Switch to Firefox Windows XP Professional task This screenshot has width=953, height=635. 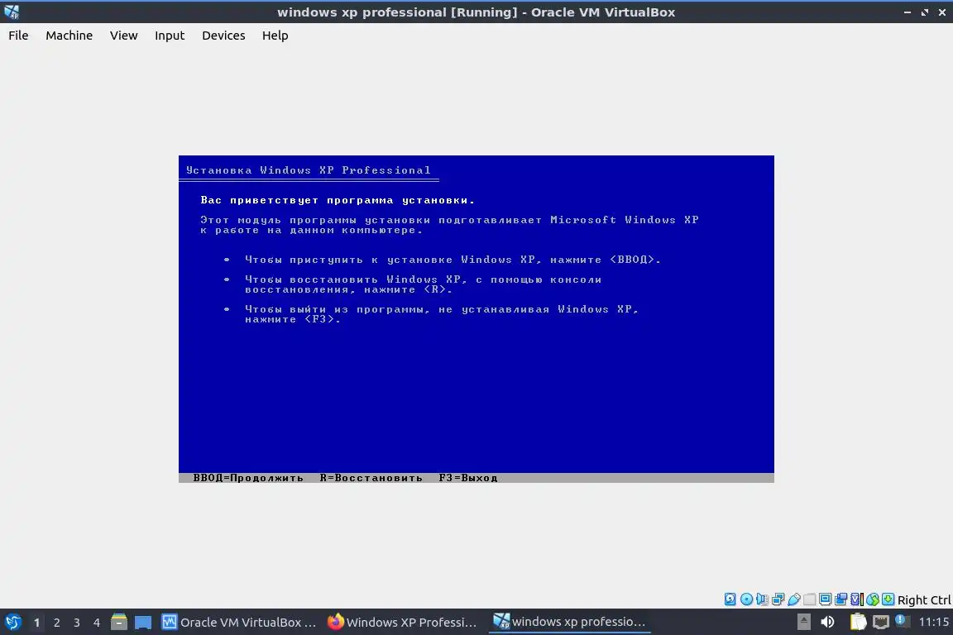(402, 623)
